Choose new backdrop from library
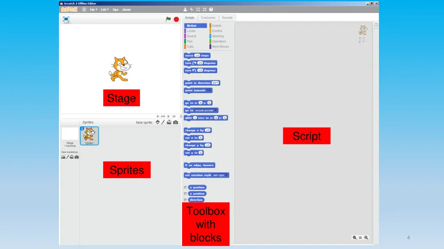 click(x=63, y=157)
